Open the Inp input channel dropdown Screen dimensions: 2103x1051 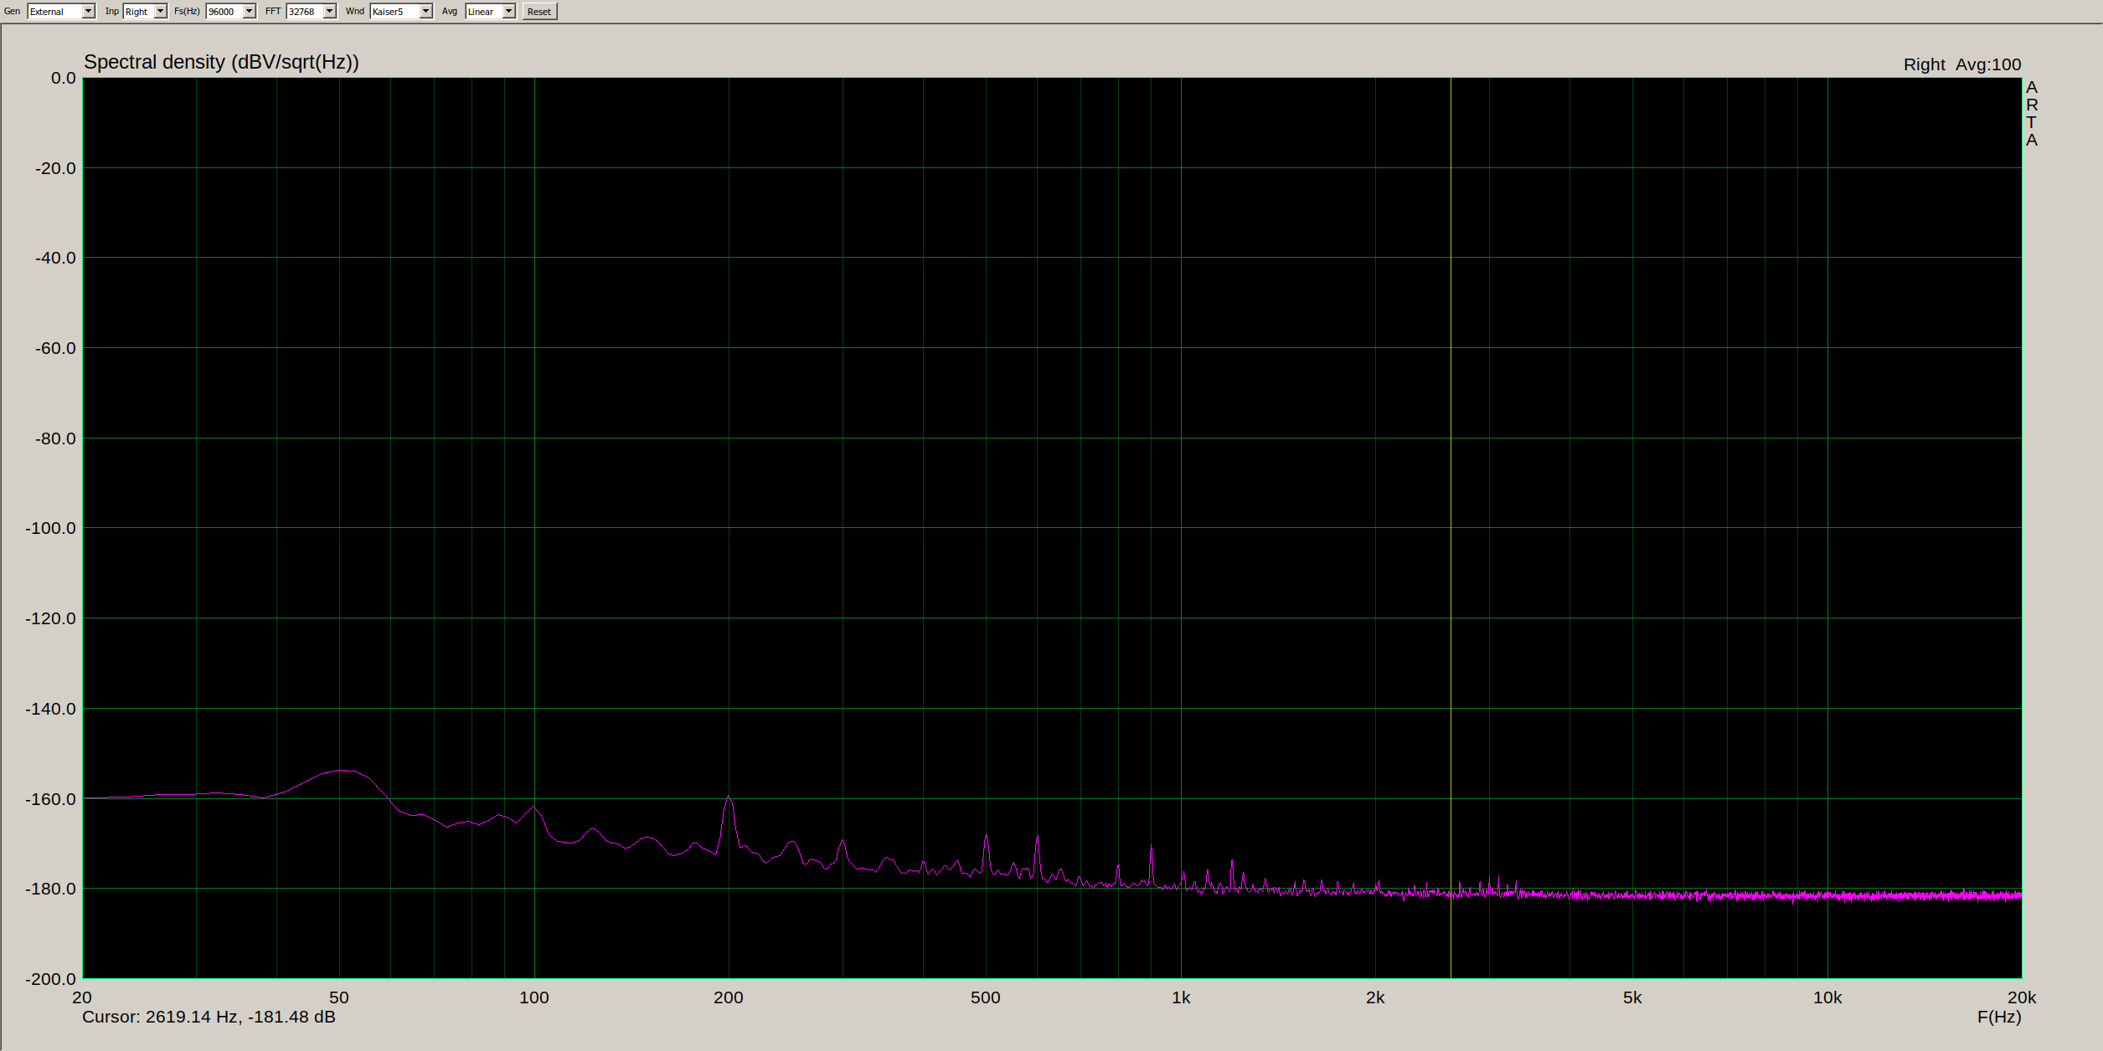point(145,12)
